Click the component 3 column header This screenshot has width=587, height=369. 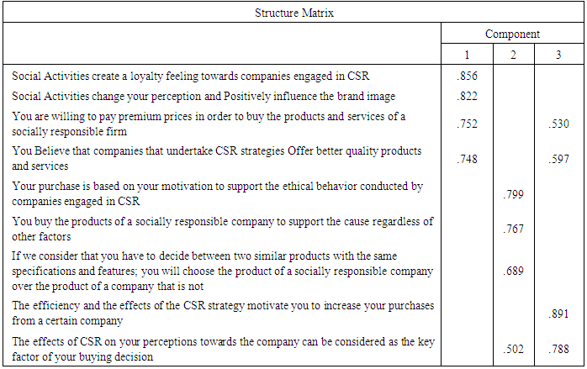(559, 55)
